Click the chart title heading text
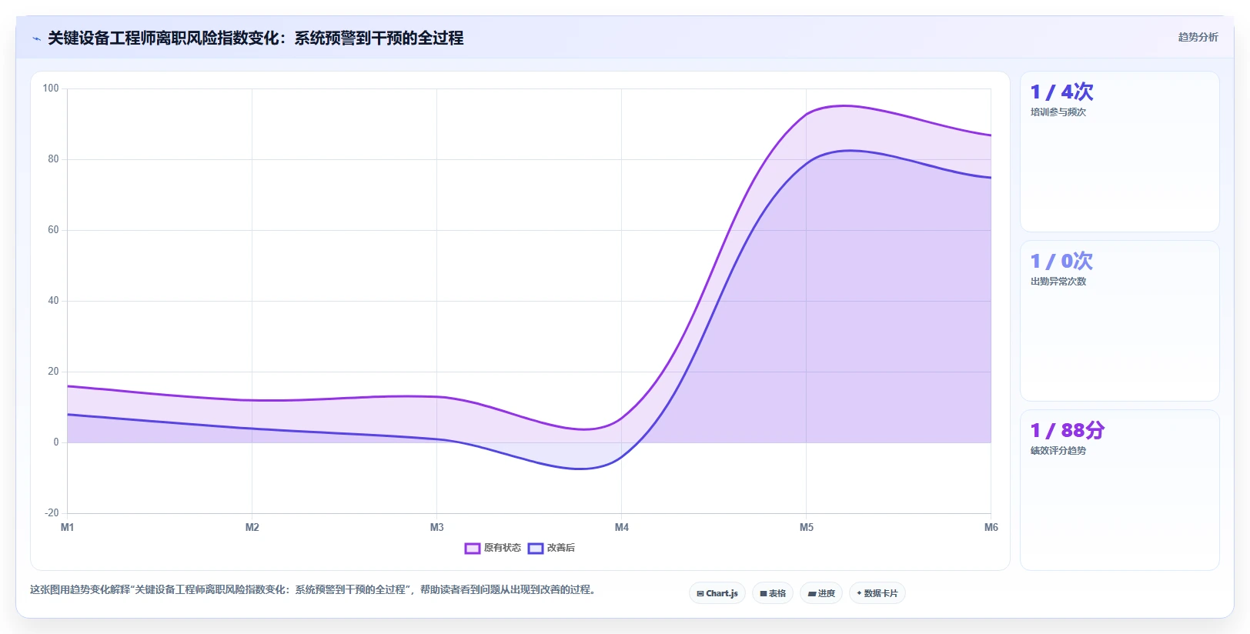Screen dimensions: 1250x634 pos(256,38)
